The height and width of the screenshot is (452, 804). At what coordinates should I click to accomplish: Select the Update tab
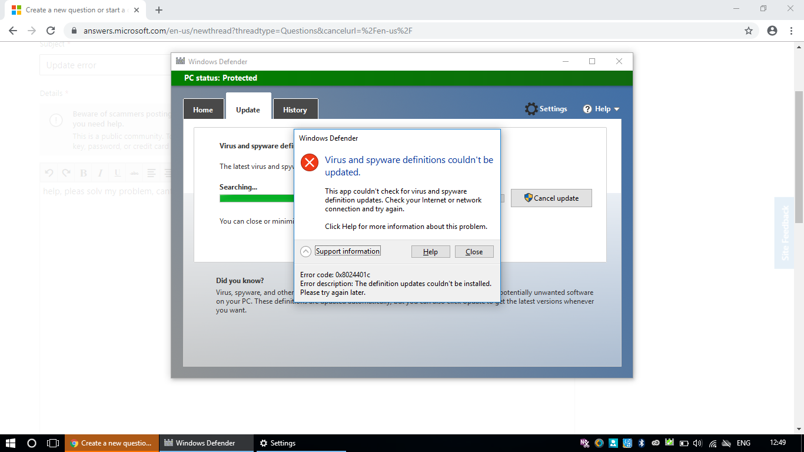(x=248, y=106)
